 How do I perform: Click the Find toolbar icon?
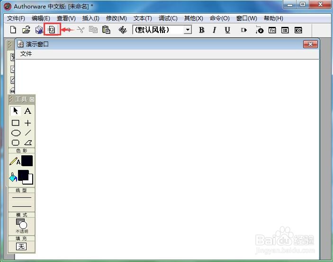coord(123,30)
